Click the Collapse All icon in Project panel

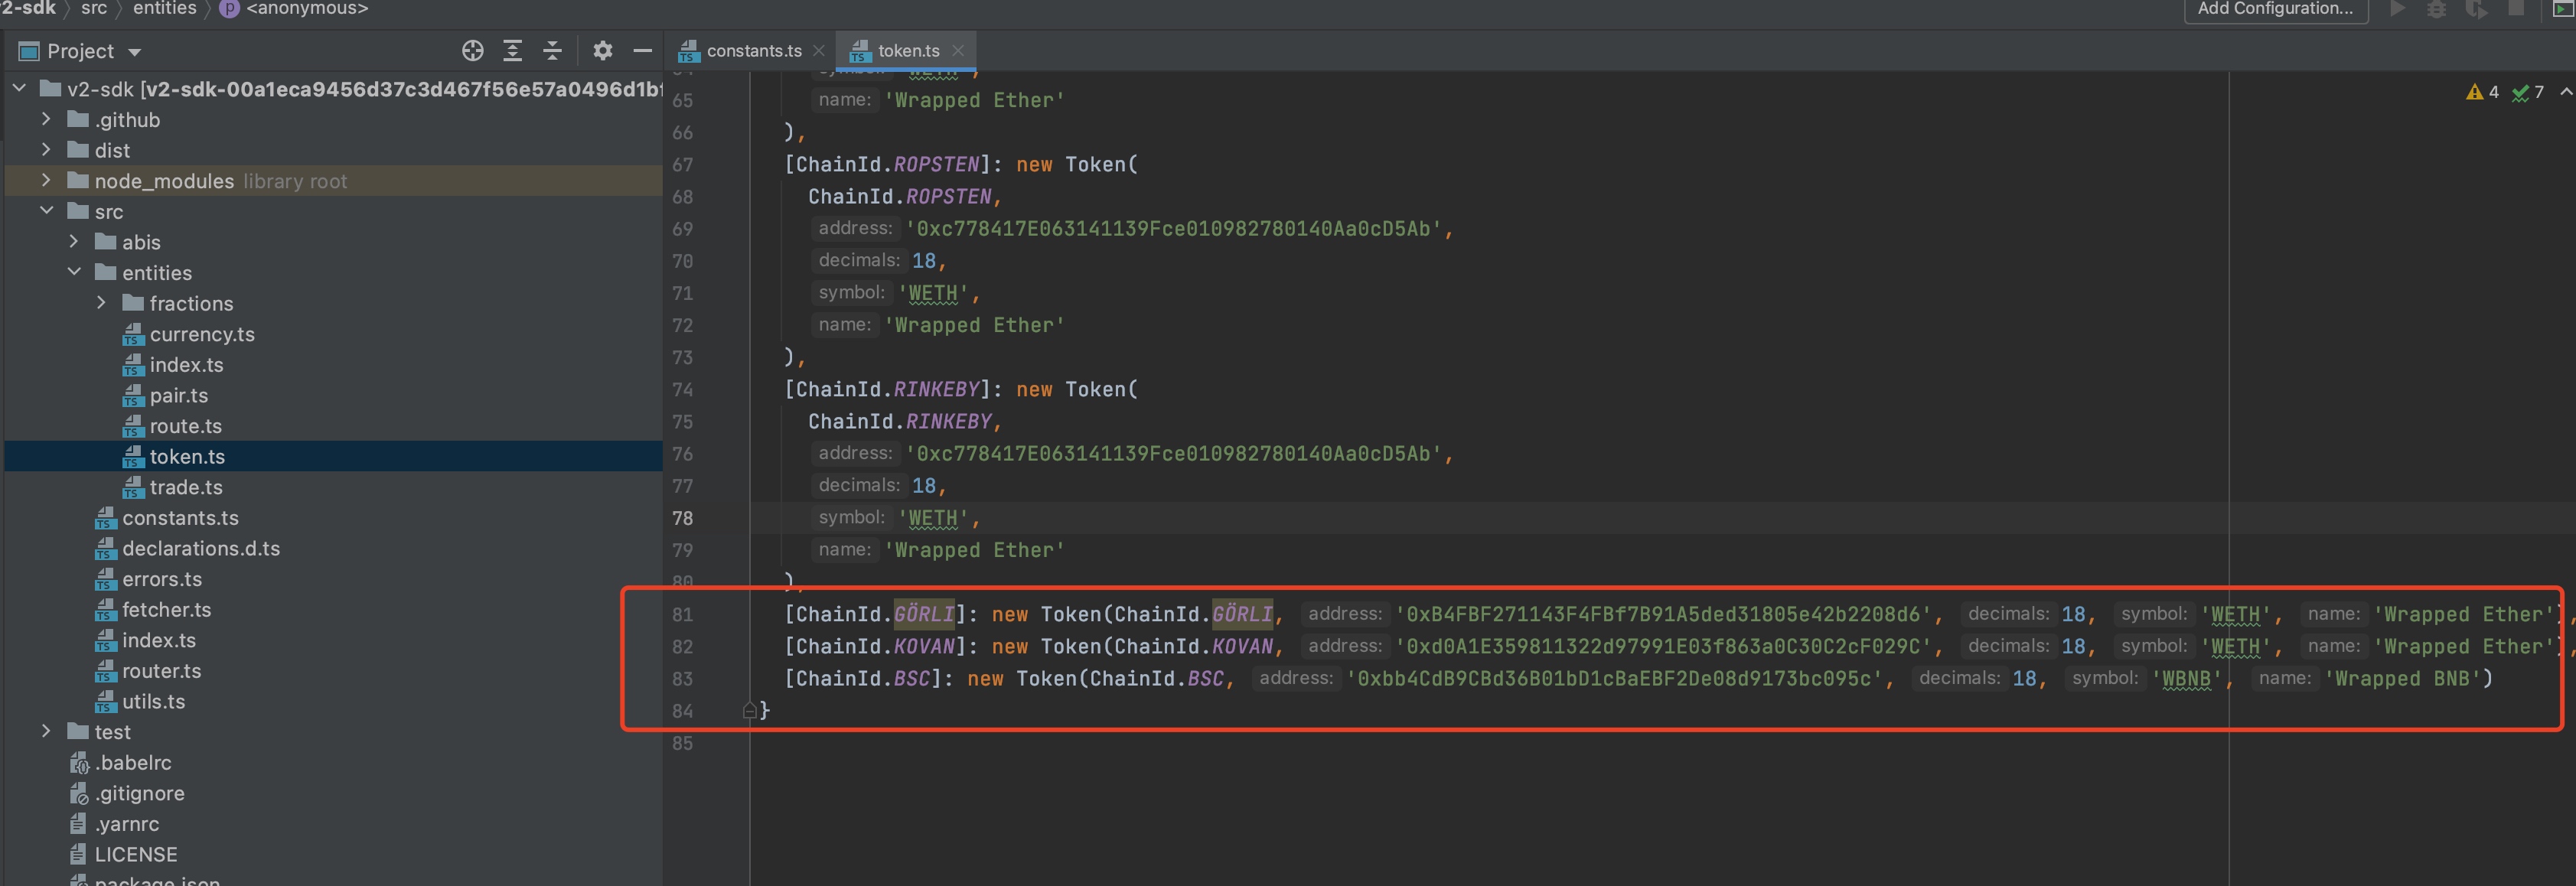(x=552, y=51)
